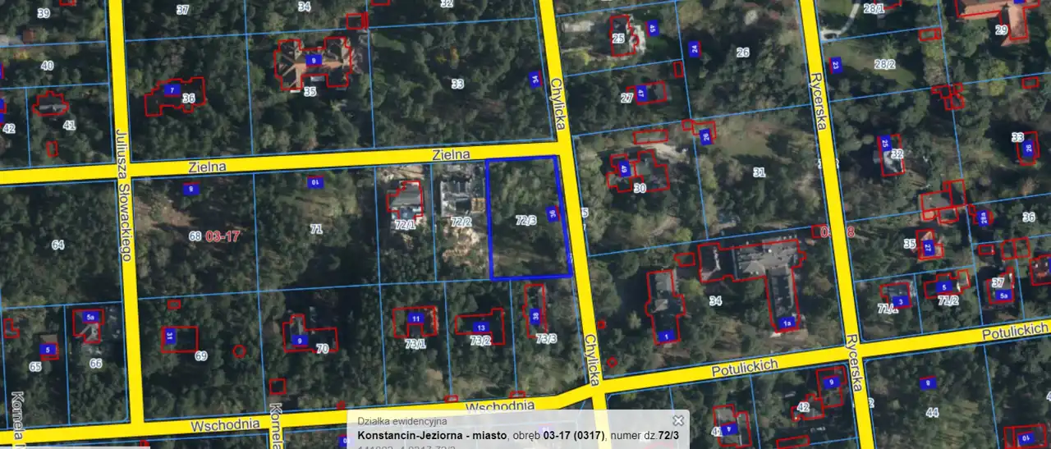Click address marker 11 on parcel 73/1
The width and height of the screenshot is (1051, 449).
pyautogui.click(x=415, y=318)
